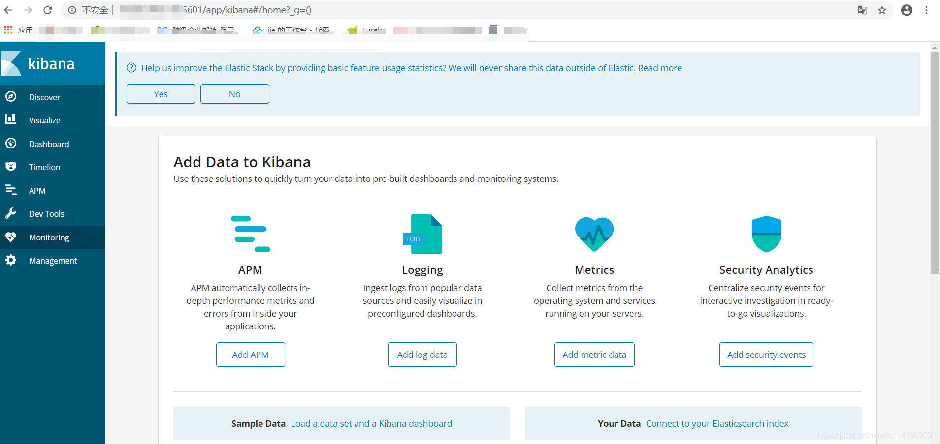This screenshot has width=940, height=444.
Task: Click the APM sidebar lines icon
Action: (11, 190)
